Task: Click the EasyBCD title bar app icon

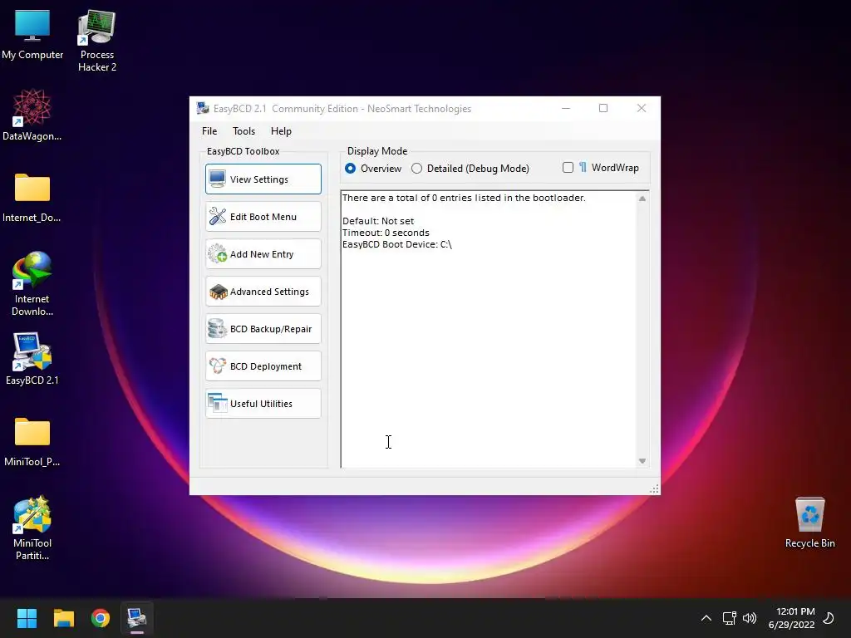Action: pyautogui.click(x=203, y=108)
